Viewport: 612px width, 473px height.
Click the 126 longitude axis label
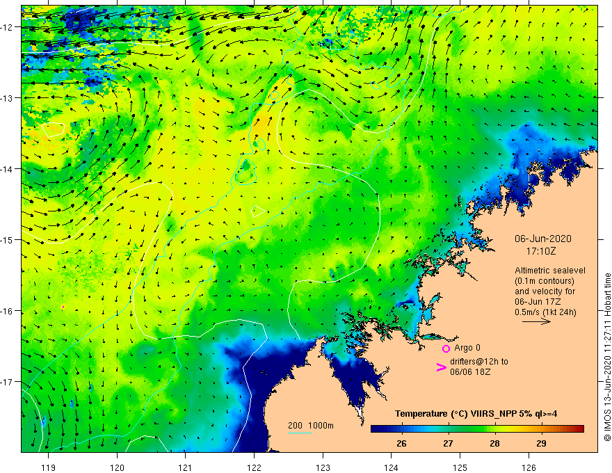tap(529, 467)
